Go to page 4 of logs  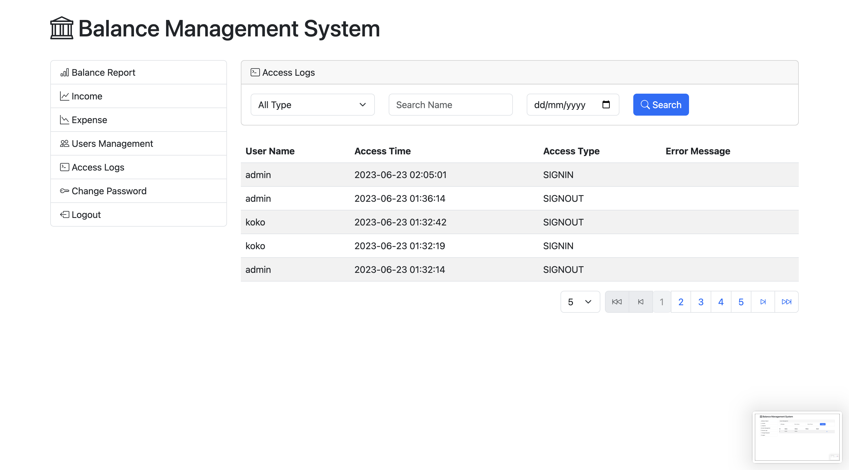point(721,302)
